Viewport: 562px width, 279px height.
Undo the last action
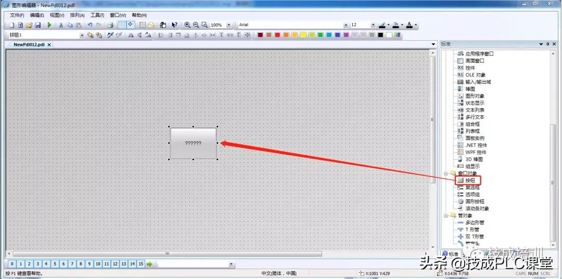[90, 25]
